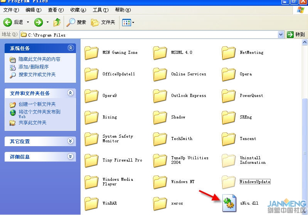The height and width of the screenshot is (215, 308).
Task: Click the address bar path field
Action: [149, 35]
